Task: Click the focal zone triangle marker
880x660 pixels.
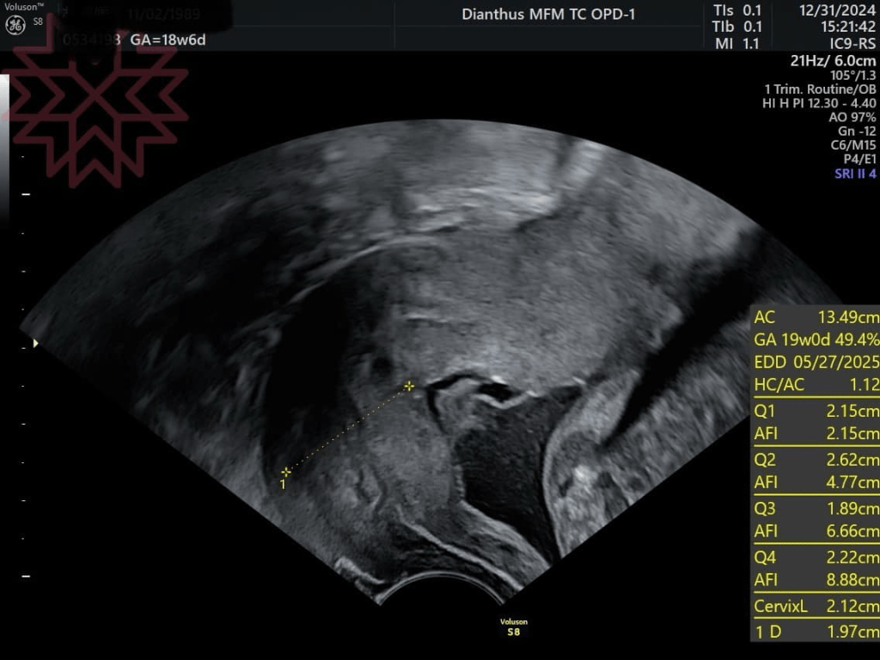Action: tap(35, 344)
